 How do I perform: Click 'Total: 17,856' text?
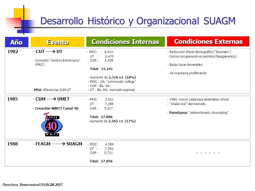tap(101, 161)
